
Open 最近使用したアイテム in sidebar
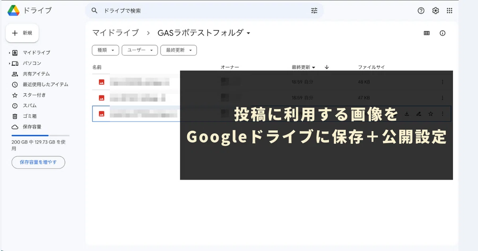click(45, 84)
